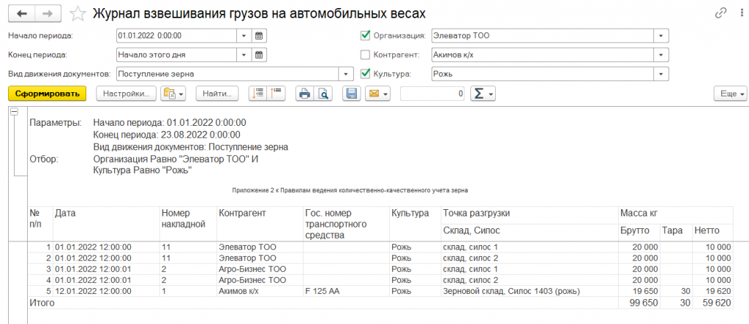Open the sum function dropdown menu
The width and height of the screenshot is (749, 324).
[483, 94]
